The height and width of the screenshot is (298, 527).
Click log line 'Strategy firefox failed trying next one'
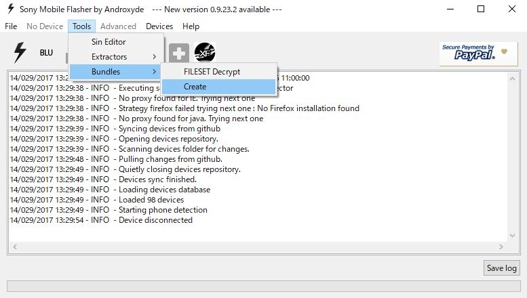click(184, 108)
